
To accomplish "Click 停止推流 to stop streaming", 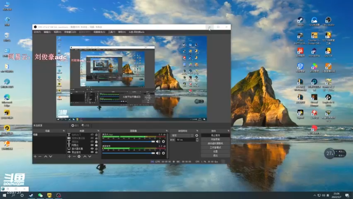I will pyautogui.click(x=215, y=135).
